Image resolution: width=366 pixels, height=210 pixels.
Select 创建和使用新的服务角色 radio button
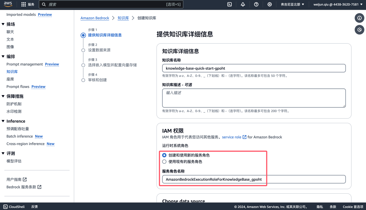[164, 155]
